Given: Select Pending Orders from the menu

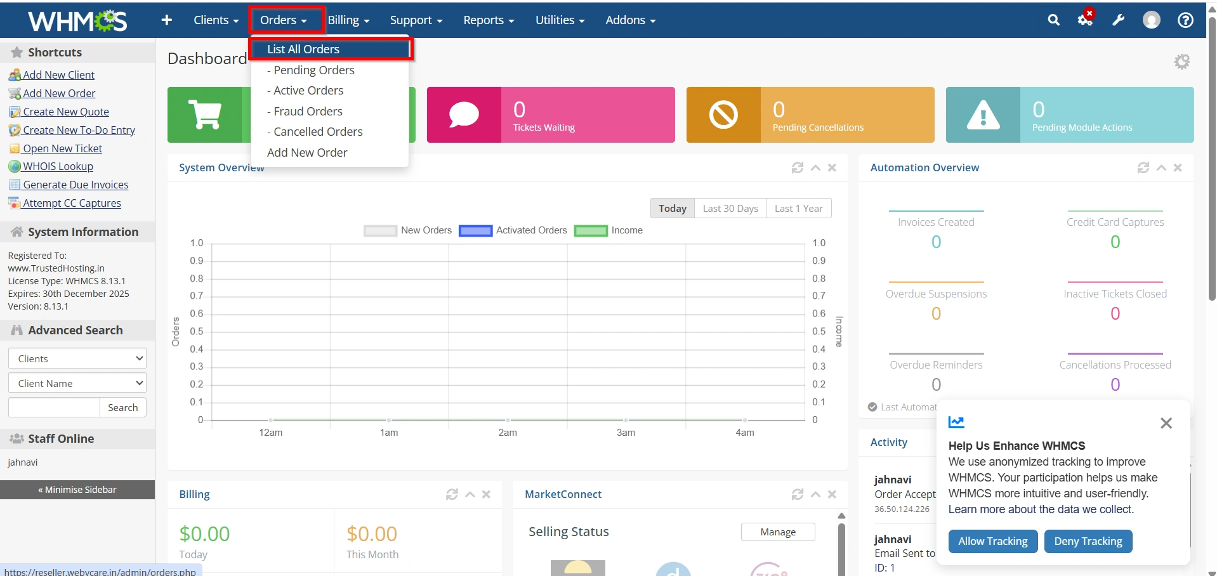Looking at the screenshot, I should (330, 70).
